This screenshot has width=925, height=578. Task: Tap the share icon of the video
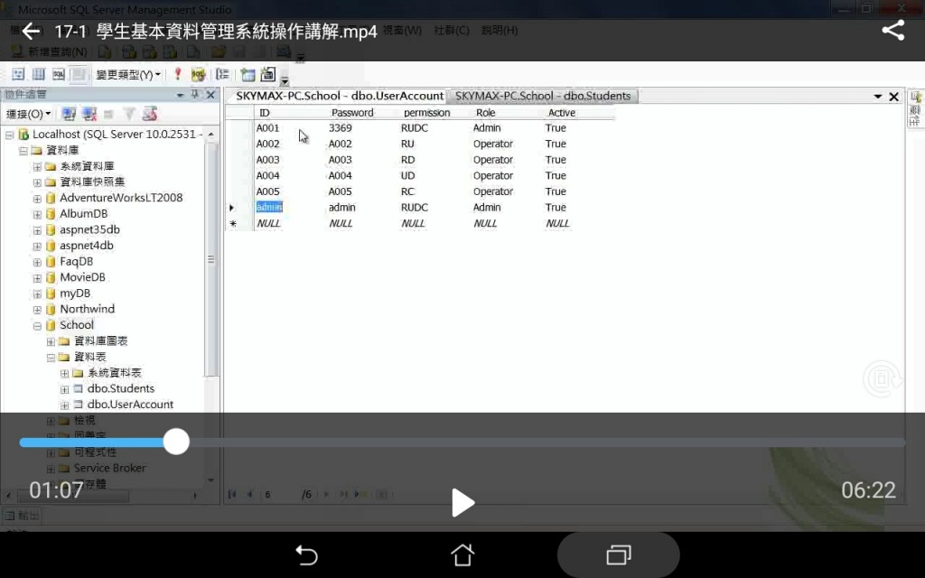click(893, 30)
